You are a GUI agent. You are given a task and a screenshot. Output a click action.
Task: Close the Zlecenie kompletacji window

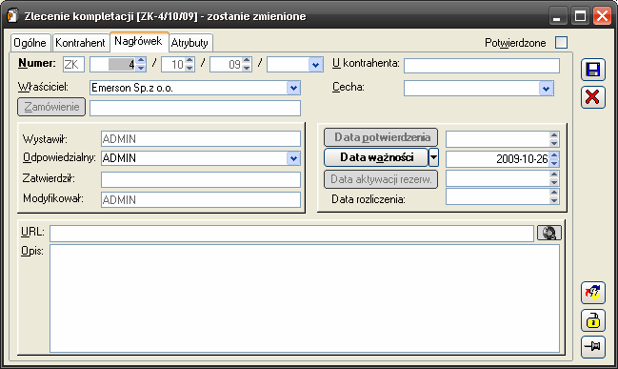(x=602, y=16)
